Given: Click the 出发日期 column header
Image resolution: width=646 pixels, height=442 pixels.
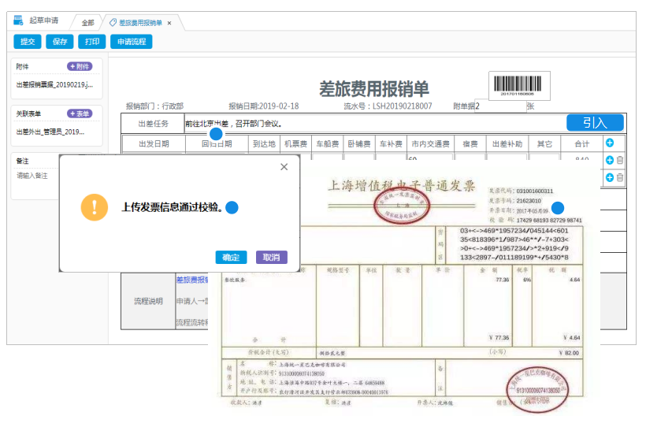Looking at the screenshot, I should (154, 143).
